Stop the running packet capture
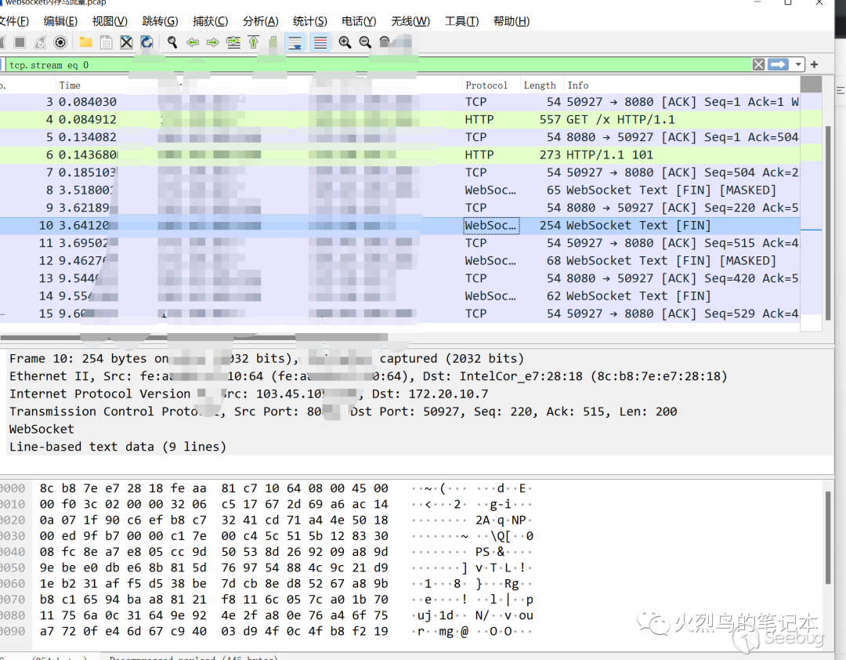This screenshot has height=660, width=846. (x=20, y=42)
